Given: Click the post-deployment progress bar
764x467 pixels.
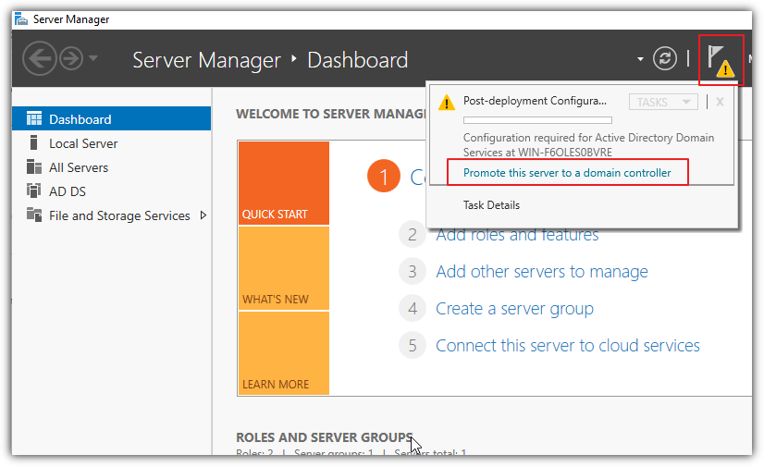Looking at the screenshot, I should [537, 120].
